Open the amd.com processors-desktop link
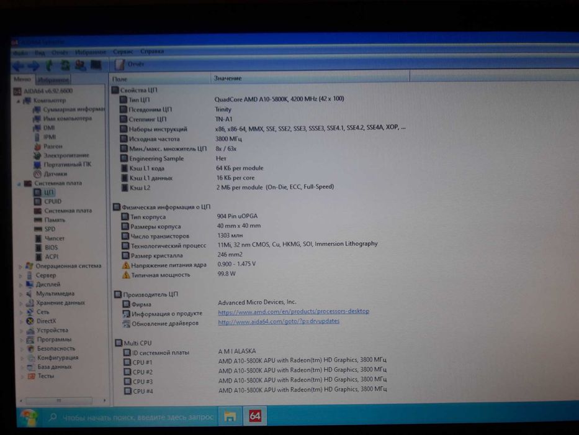 click(x=294, y=311)
